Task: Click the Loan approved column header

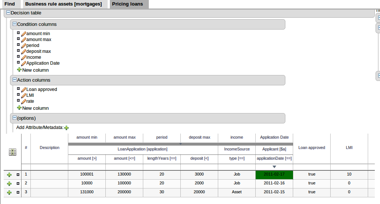Action: pyautogui.click(x=312, y=147)
